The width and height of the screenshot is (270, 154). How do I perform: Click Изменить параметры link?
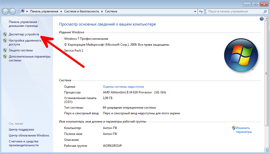(244, 130)
